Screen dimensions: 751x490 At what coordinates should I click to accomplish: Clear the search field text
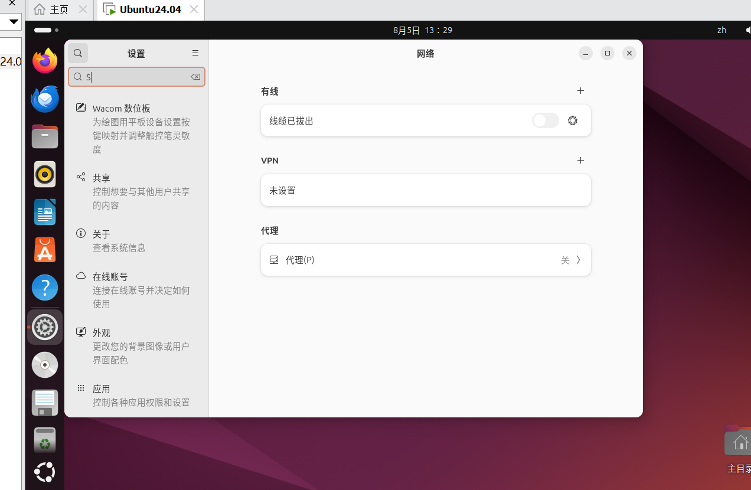pyautogui.click(x=195, y=77)
